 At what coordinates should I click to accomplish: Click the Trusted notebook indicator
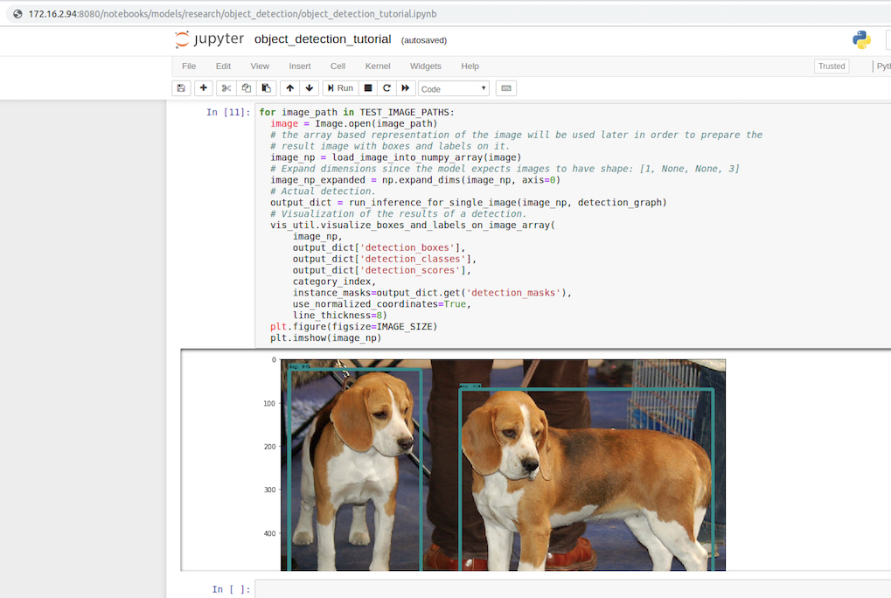pos(831,66)
